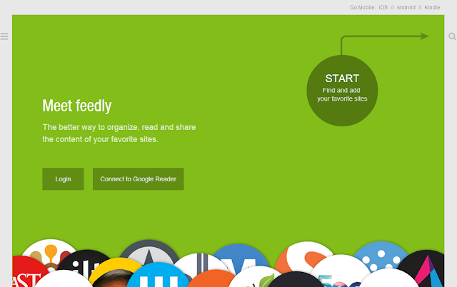Open the hamburger menu icon
This screenshot has height=287, width=457.
tap(4, 36)
